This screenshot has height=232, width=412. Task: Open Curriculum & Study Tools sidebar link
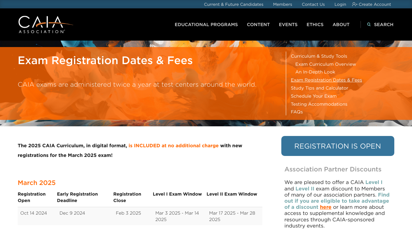319,56
